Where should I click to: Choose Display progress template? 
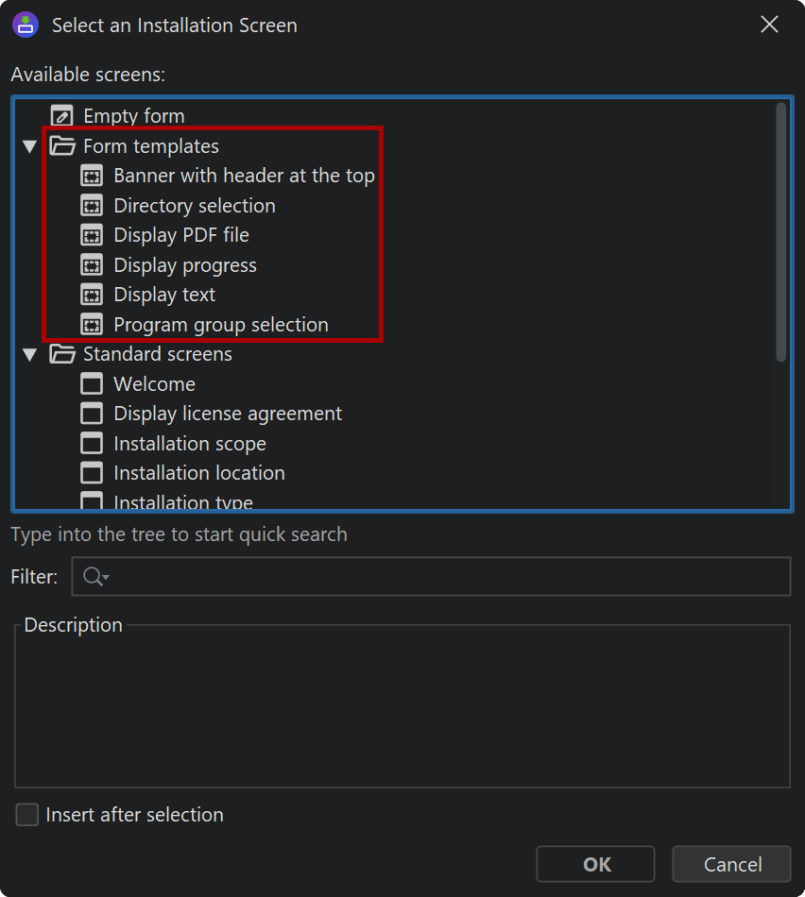(185, 265)
